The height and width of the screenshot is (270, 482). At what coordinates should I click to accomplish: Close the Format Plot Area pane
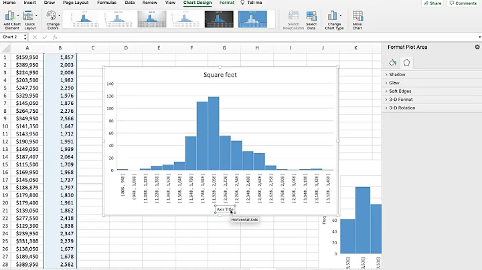point(477,47)
